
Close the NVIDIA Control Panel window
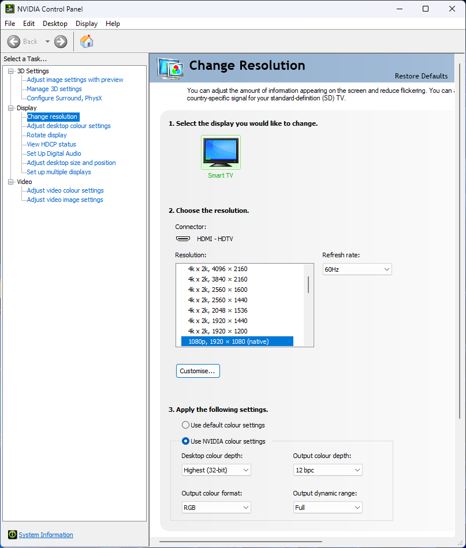pos(452,9)
